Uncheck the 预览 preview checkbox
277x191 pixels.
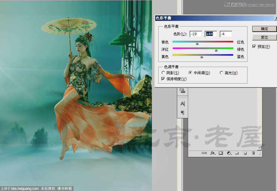(x=254, y=46)
